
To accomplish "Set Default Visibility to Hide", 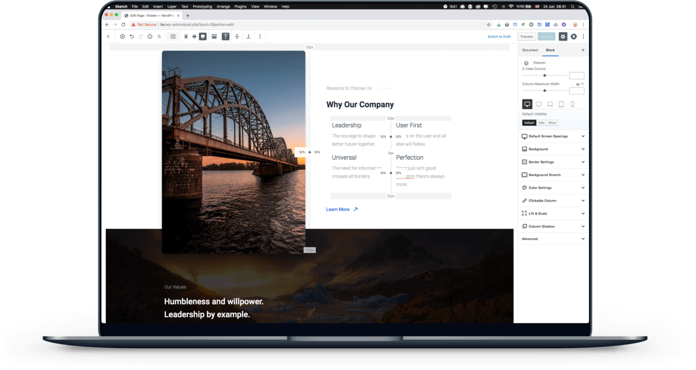I will (541, 123).
